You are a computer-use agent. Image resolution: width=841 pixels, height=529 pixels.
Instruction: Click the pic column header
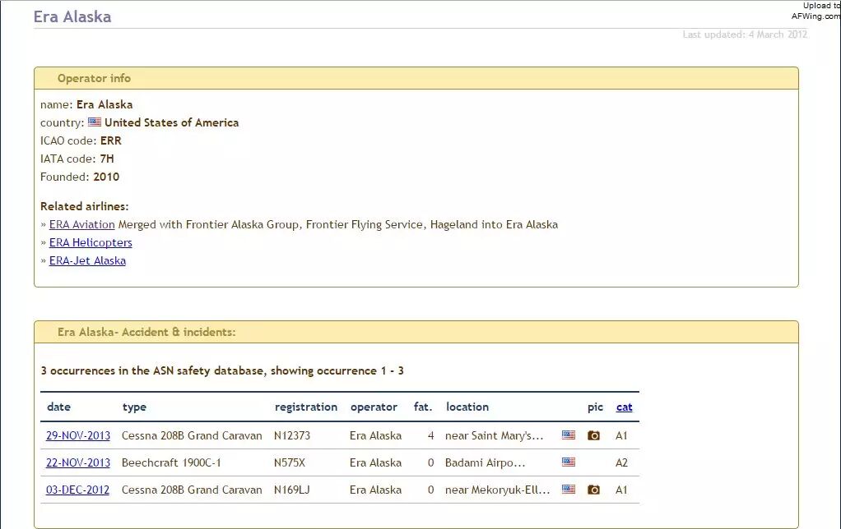pos(595,407)
